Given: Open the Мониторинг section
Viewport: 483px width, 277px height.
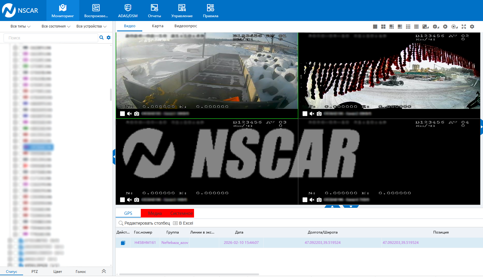Looking at the screenshot, I should pos(63,11).
